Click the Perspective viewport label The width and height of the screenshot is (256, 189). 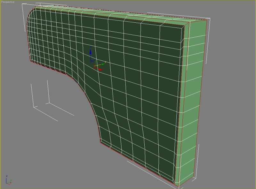click(x=8, y=2)
